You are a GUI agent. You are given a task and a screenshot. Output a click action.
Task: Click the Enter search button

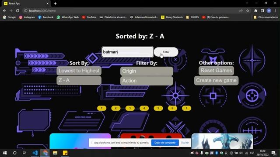[166, 52]
